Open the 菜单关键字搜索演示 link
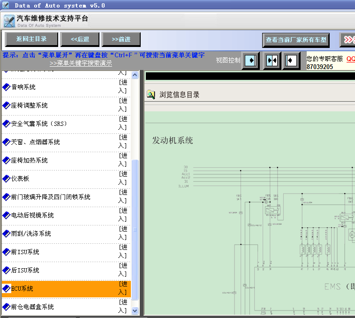This screenshot has height=318, width=355. click(81, 63)
